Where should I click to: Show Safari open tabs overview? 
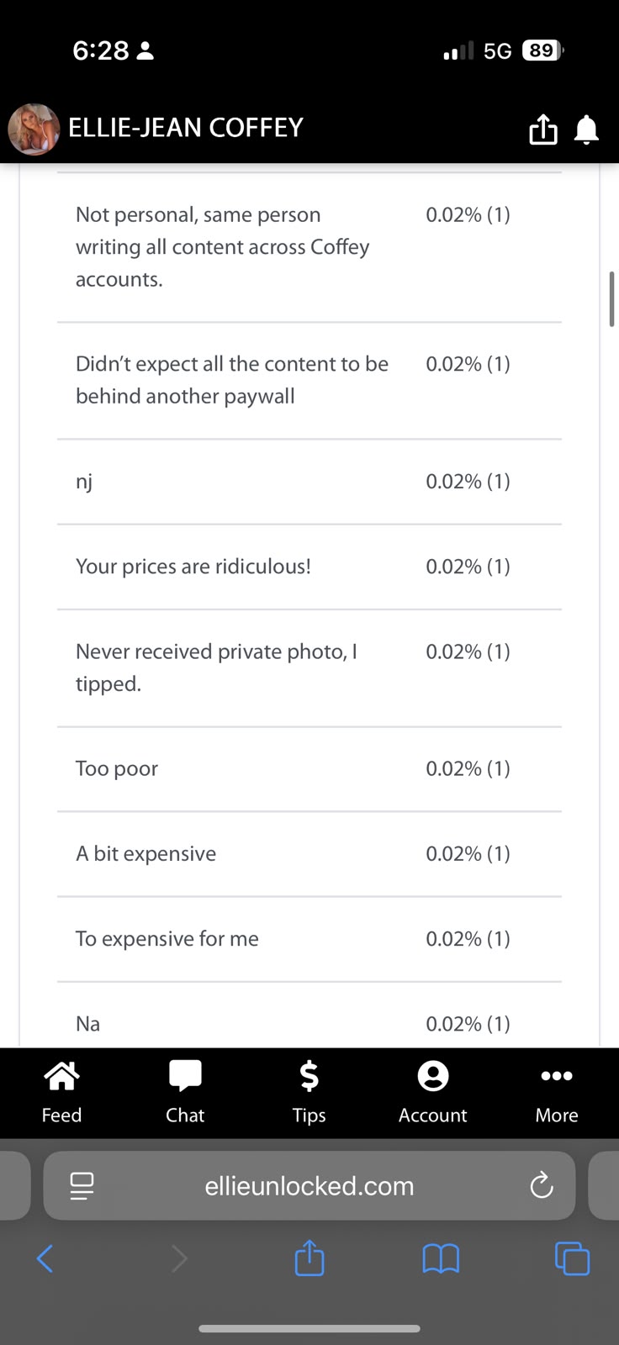coord(572,1258)
